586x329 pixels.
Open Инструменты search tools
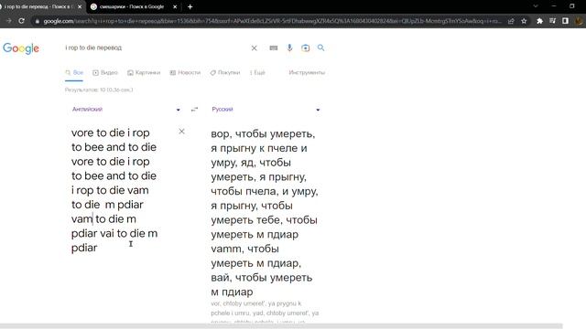coord(307,73)
